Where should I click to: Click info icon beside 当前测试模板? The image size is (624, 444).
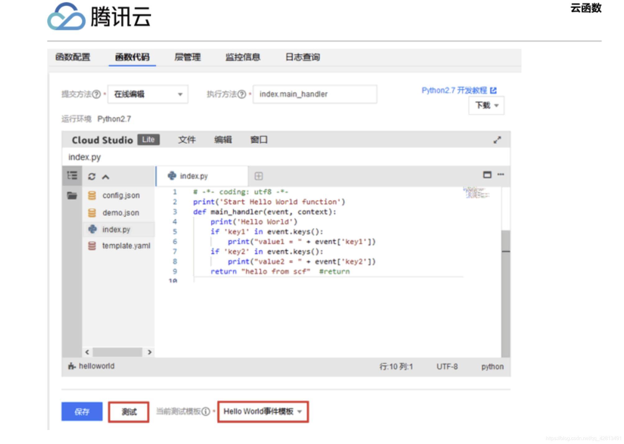pyautogui.click(x=206, y=412)
